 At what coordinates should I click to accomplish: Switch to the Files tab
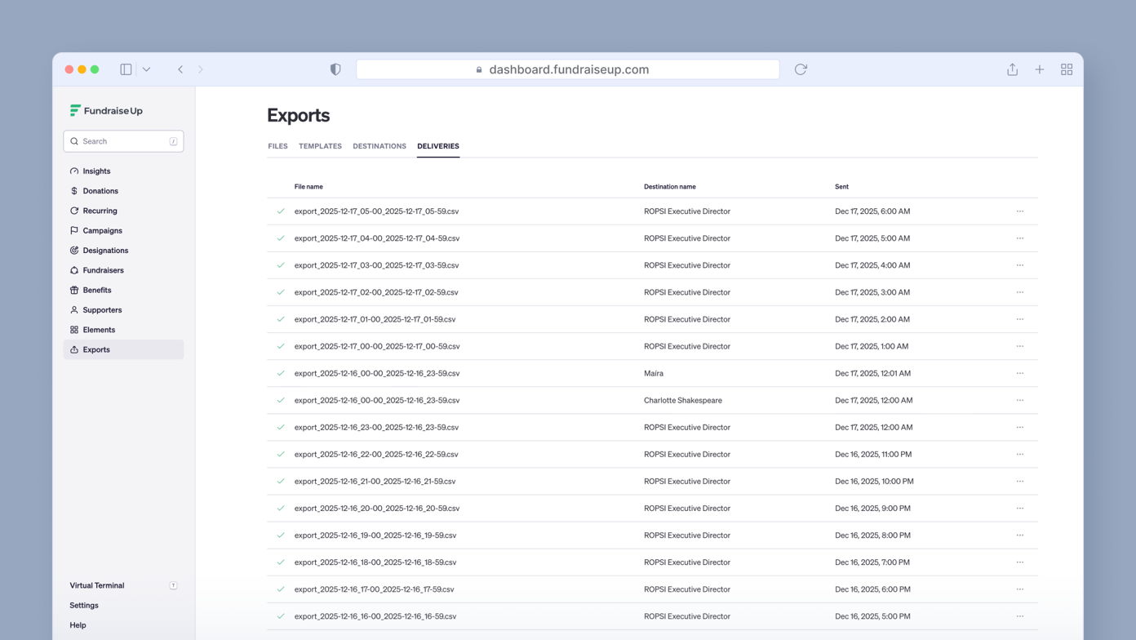coord(277,146)
